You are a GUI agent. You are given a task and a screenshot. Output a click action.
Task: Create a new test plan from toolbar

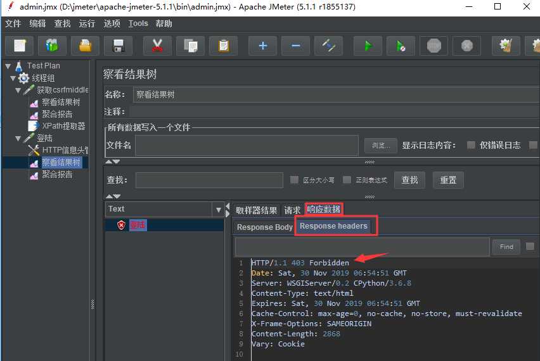20,46
